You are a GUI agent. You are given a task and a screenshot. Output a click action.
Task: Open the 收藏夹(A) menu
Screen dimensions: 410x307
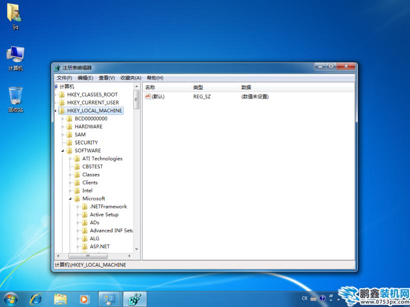click(131, 78)
